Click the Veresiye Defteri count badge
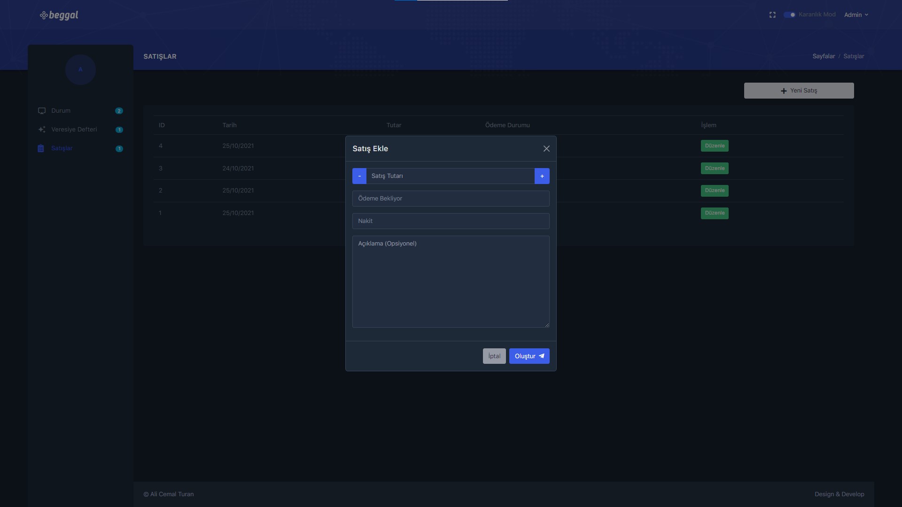 point(119,130)
